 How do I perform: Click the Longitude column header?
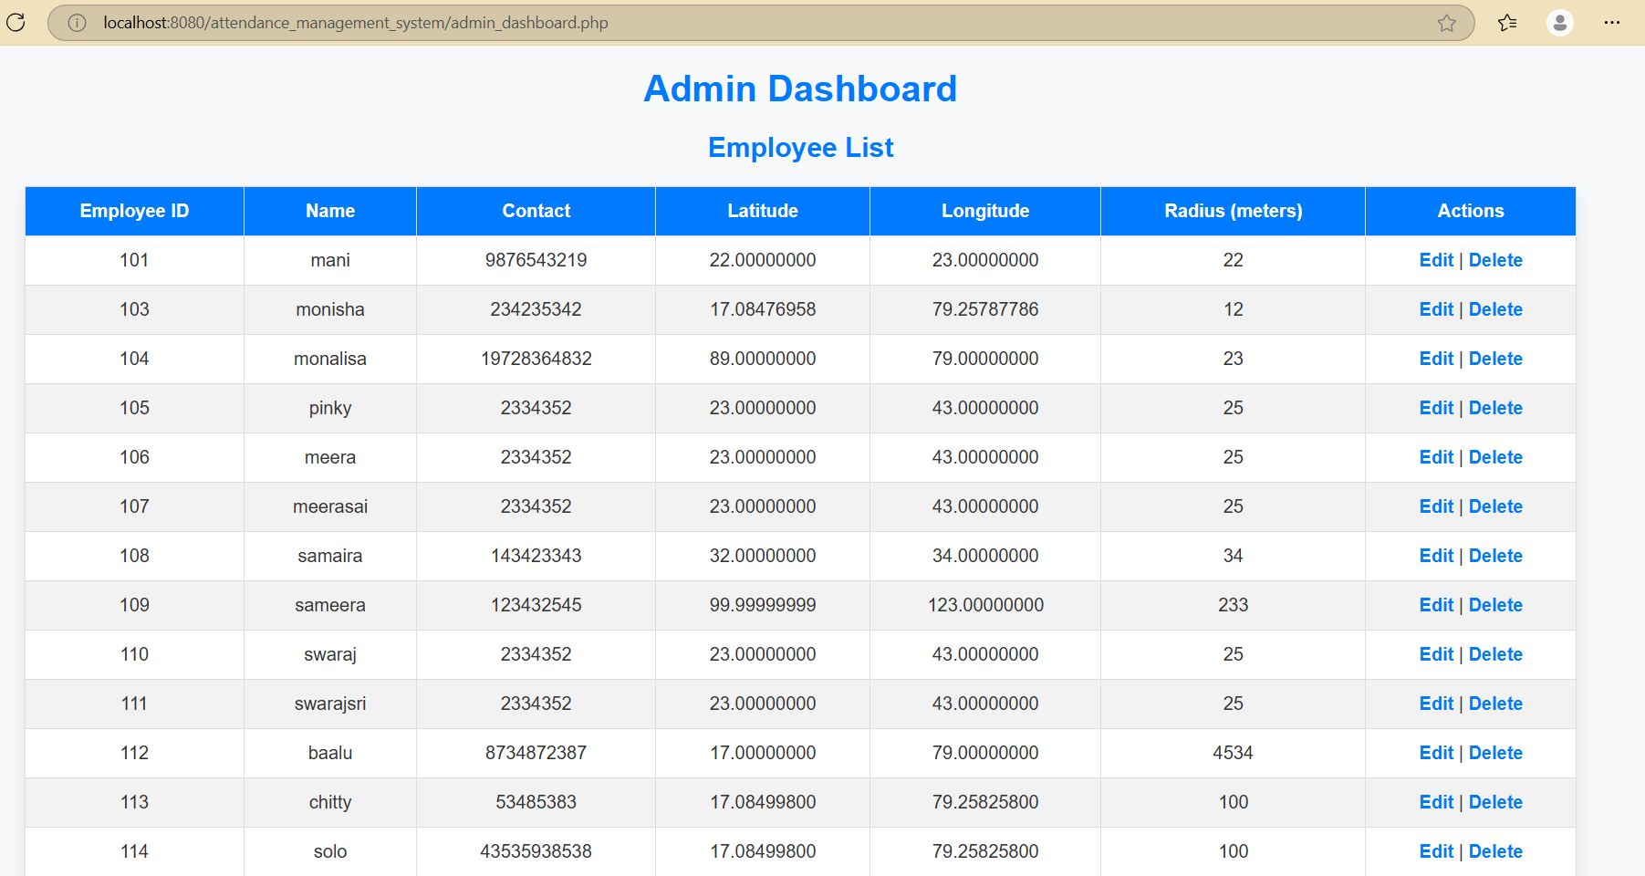985,211
